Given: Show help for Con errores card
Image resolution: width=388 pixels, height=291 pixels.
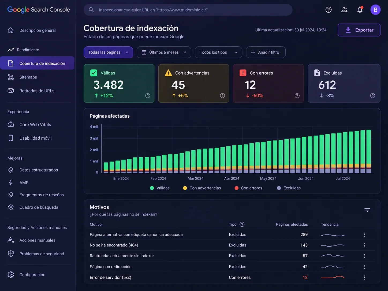Looking at the screenshot, I should [x=297, y=96].
